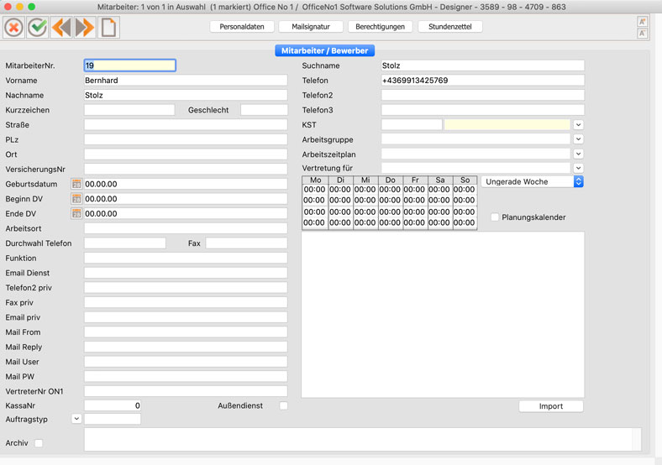Toggle the Planungskalender checkbox

tap(495, 217)
